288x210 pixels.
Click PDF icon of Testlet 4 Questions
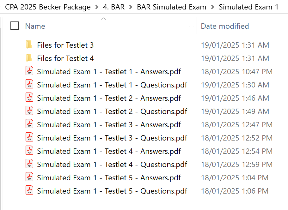point(29,164)
